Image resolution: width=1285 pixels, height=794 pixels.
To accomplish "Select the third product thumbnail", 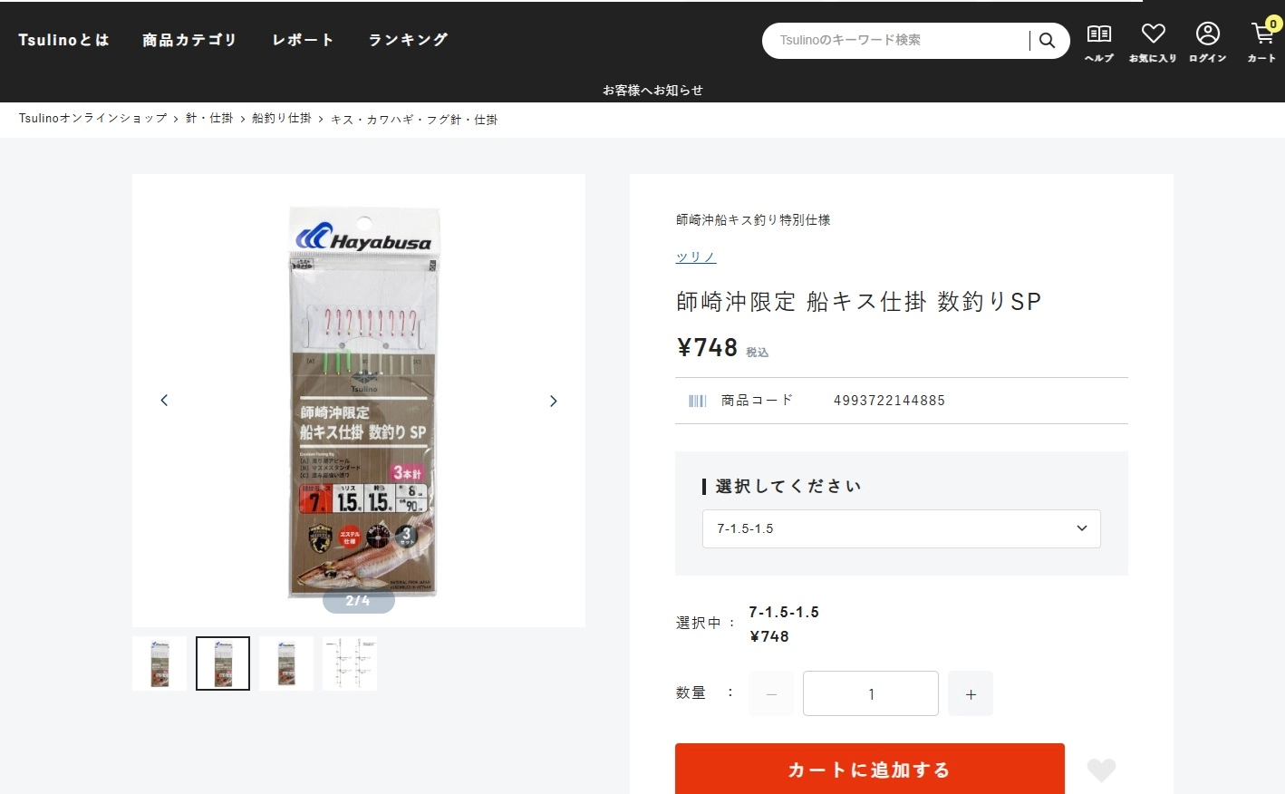I will (x=286, y=663).
